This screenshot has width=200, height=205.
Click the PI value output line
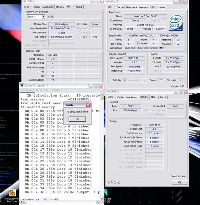(62, 192)
